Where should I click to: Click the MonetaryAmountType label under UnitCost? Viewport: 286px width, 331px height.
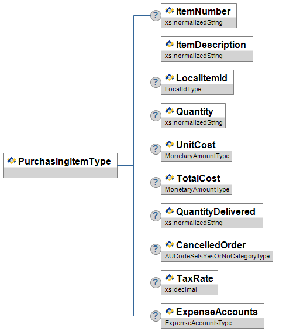coord(197,156)
